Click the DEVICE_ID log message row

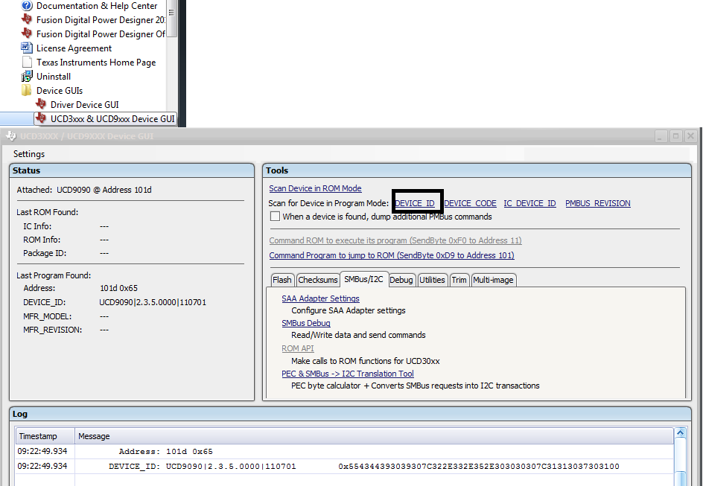[x=345, y=467]
